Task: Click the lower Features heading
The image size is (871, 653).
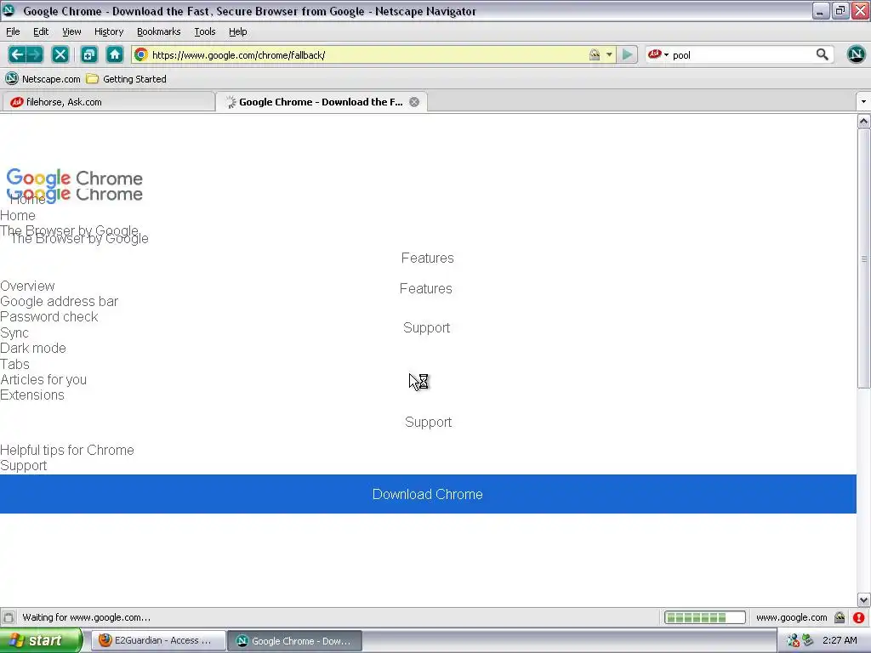Action: pyautogui.click(x=426, y=289)
